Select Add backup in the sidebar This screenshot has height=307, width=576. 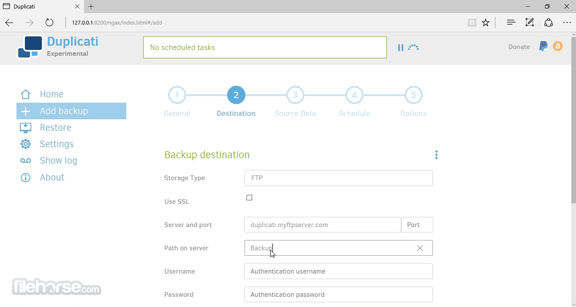(71, 111)
